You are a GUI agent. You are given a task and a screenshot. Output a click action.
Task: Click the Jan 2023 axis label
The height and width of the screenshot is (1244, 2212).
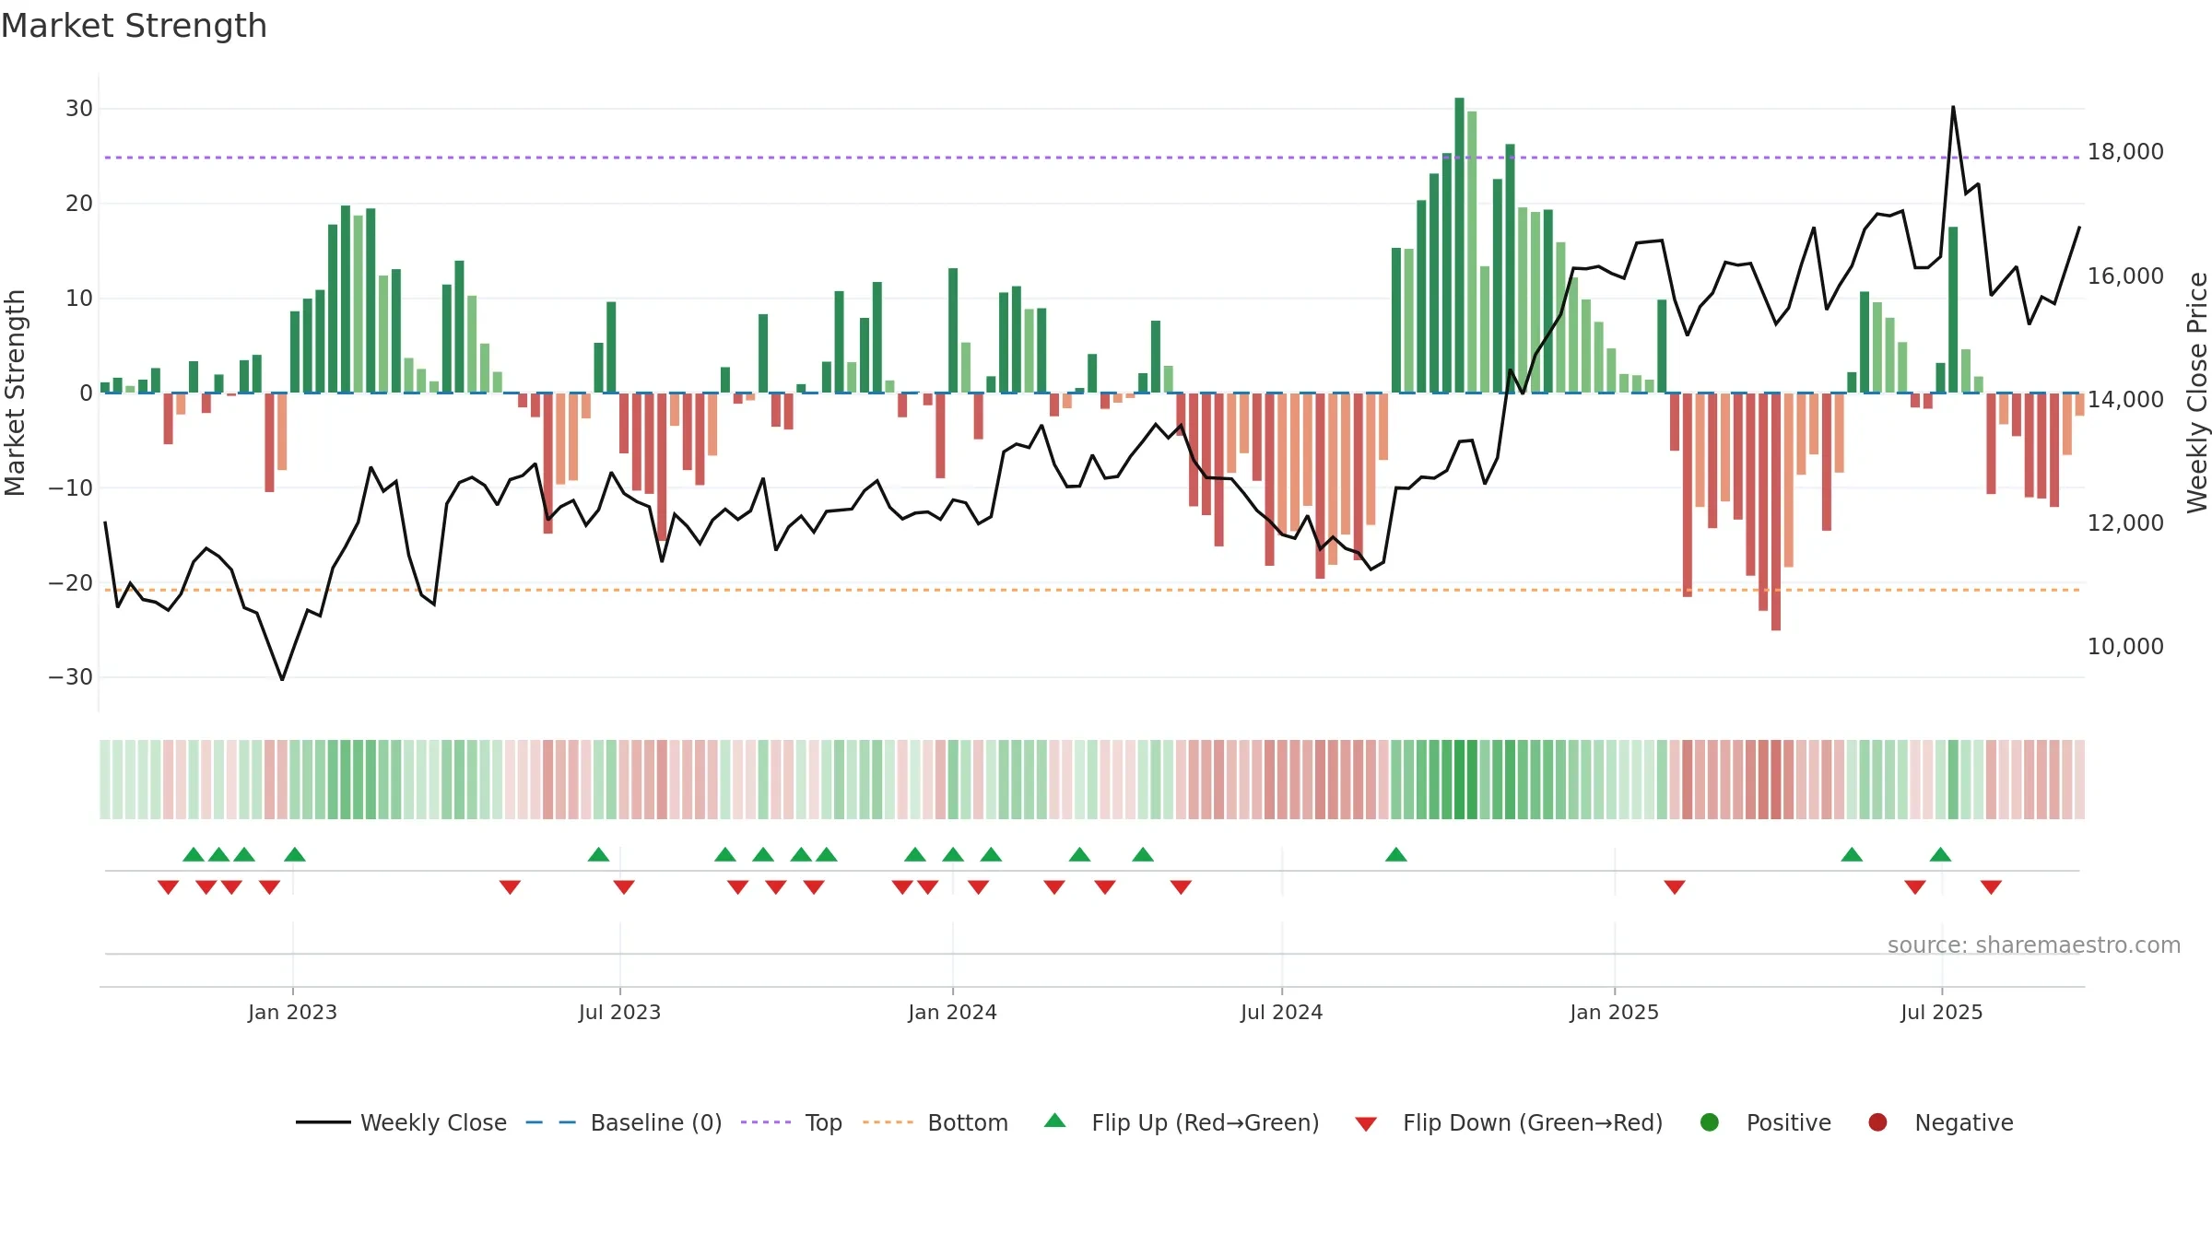click(292, 1012)
